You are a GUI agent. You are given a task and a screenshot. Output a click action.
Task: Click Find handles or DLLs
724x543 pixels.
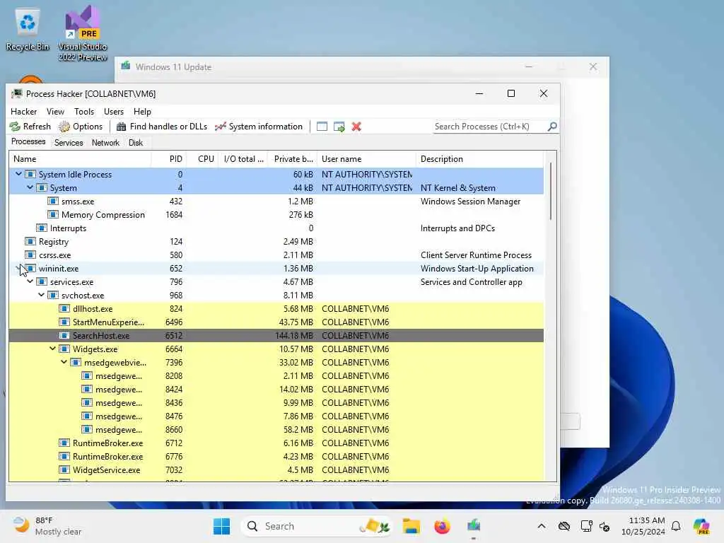(x=162, y=127)
